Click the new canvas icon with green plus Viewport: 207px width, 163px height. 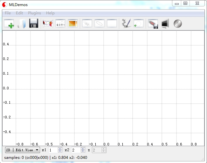click(x=9, y=24)
